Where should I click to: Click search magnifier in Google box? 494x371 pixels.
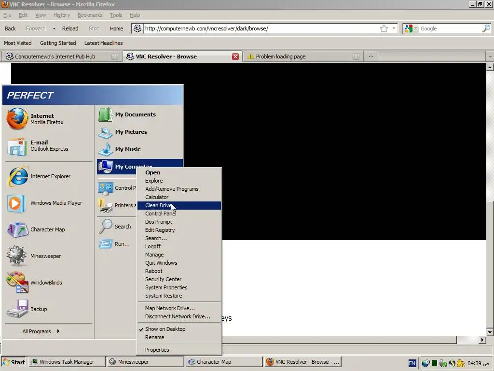[x=486, y=29]
